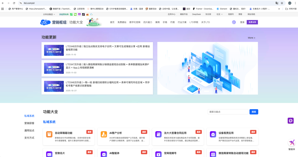The width and height of the screenshot is (298, 157).
Task: Open 浙超赞助商 link
Action: coord(64,14)
